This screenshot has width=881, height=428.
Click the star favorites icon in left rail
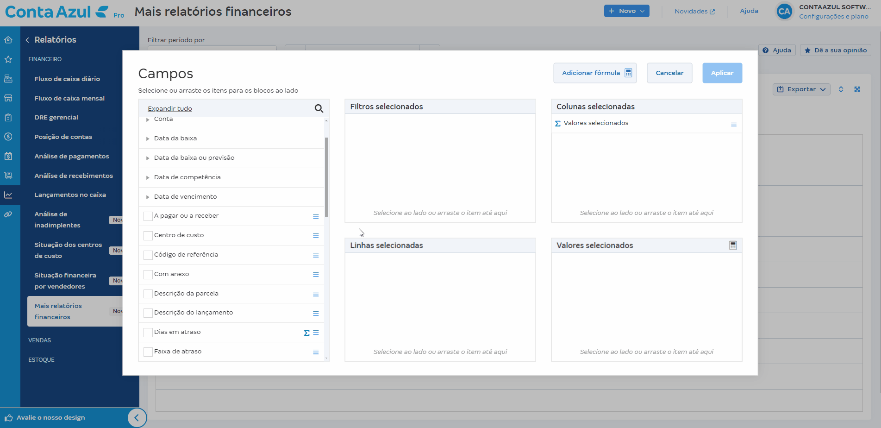pyautogui.click(x=8, y=59)
